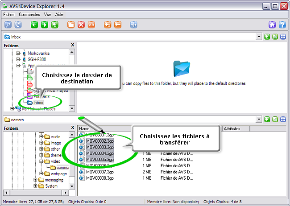The height and width of the screenshot is (206, 290).
Task: Select file MOV00005.3gp
Action: [100, 159]
